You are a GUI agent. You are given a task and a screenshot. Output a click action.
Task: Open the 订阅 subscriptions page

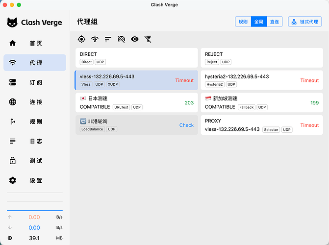tap(35, 82)
